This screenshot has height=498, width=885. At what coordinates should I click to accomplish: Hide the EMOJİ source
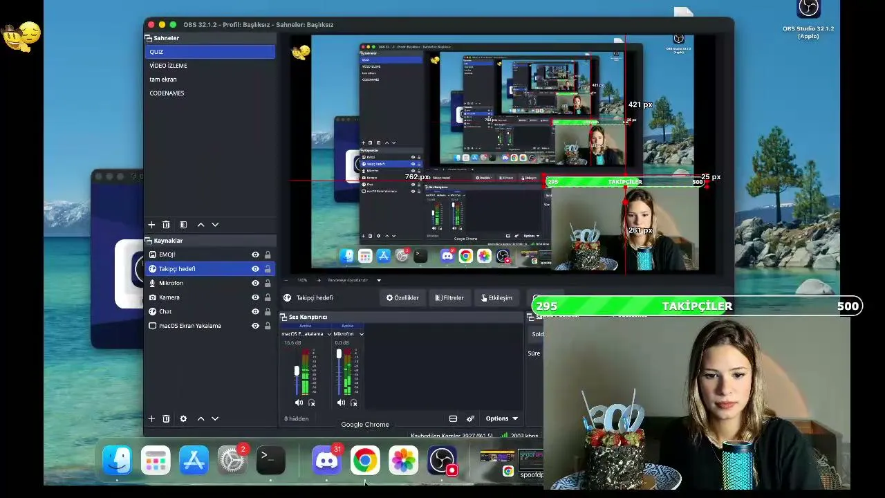click(x=255, y=255)
